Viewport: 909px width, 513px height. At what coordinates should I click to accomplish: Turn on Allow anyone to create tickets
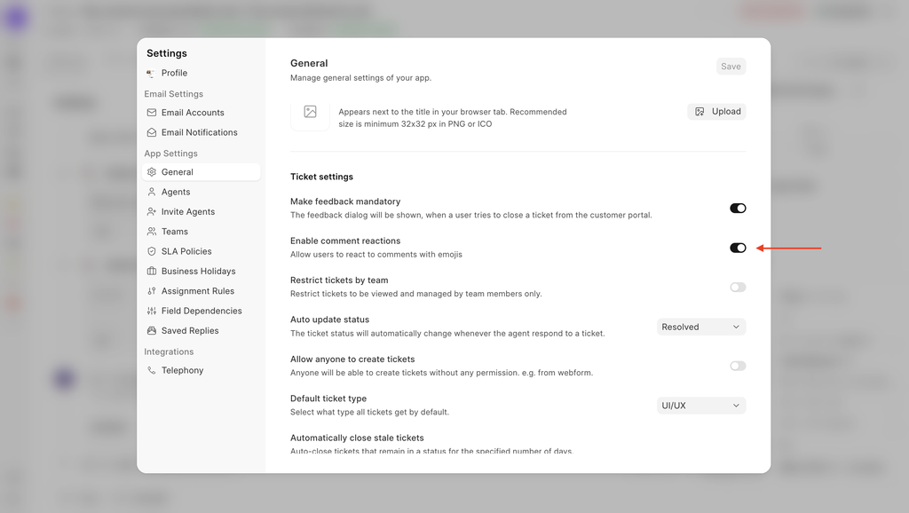(x=738, y=366)
